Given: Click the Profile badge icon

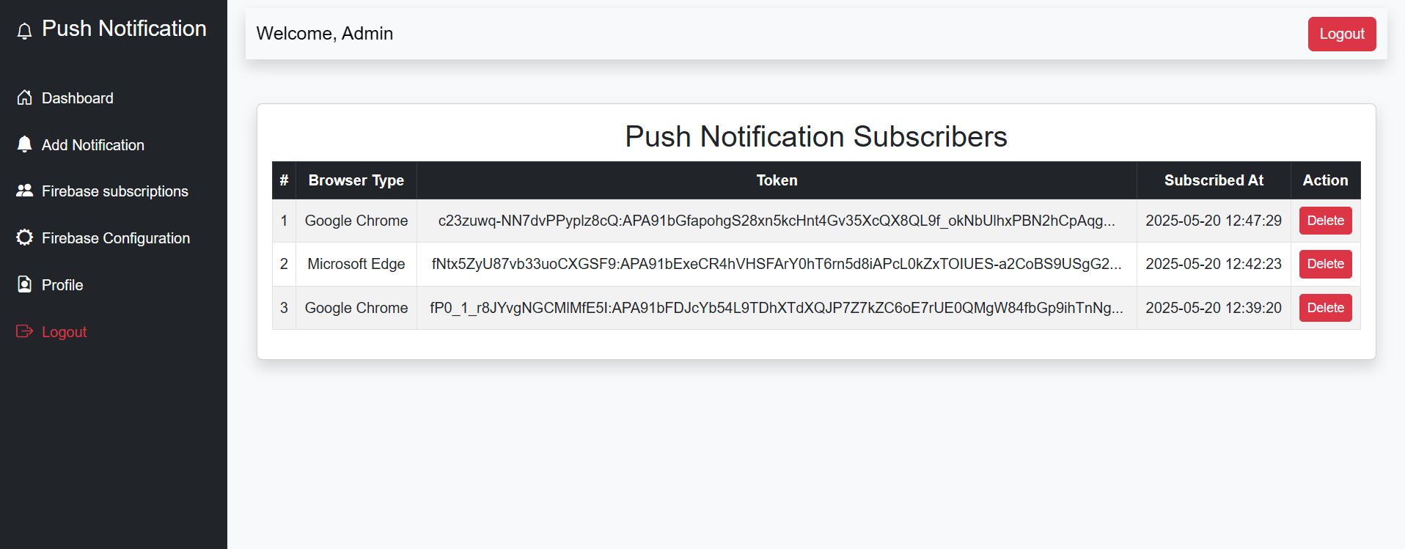Looking at the screenshot, I should point(24,284).
